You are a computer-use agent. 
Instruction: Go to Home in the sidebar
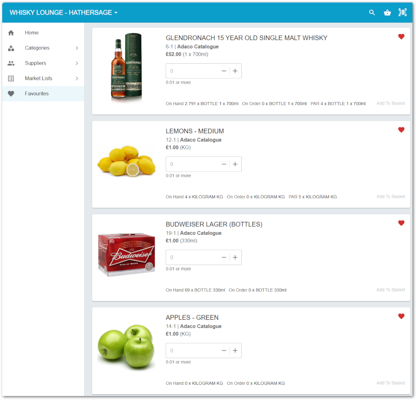(x=32, y=33)
